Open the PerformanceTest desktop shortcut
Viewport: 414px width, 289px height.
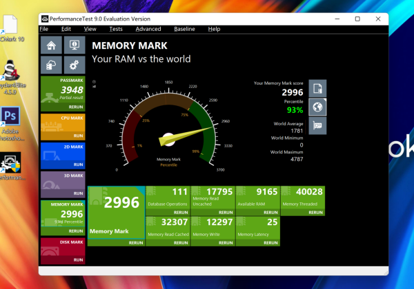pos(10,166)
